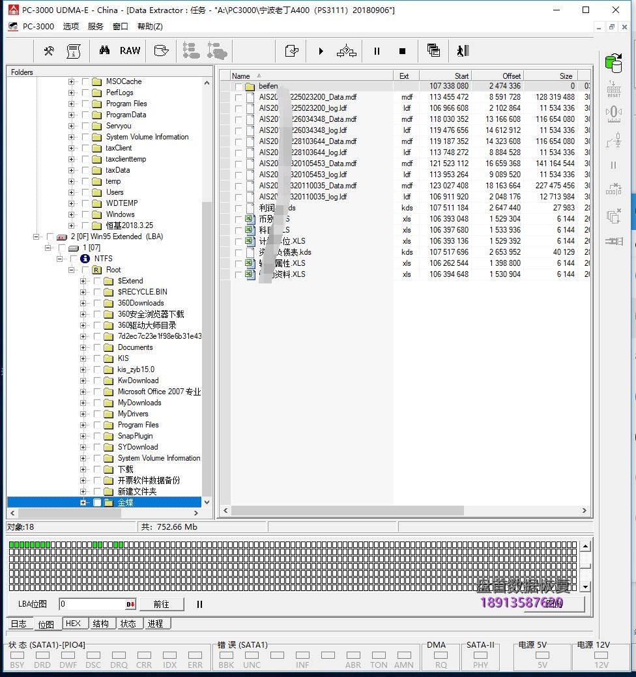Screen dimensions: 636x677
Task: Tick the checkbox for 金蝶 folder
Action: [x=97, y=502]
